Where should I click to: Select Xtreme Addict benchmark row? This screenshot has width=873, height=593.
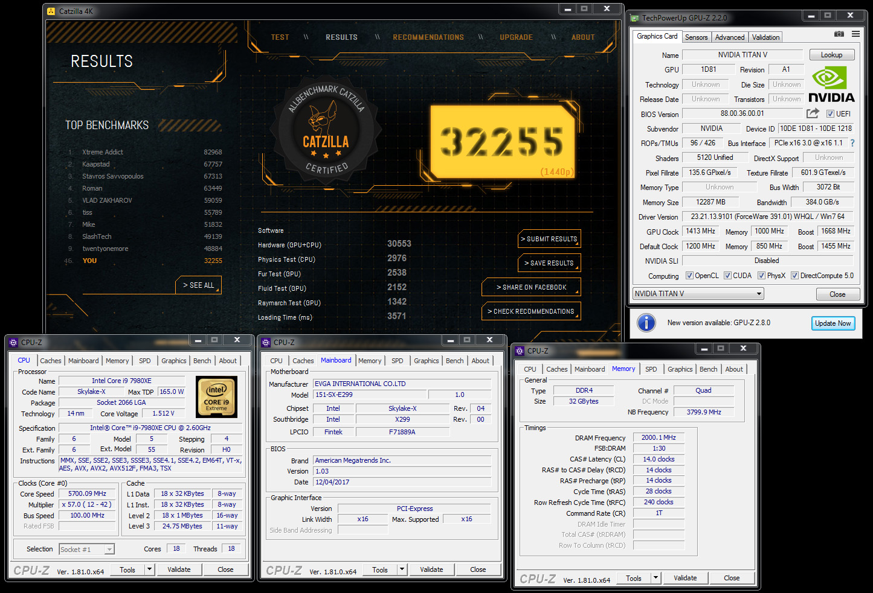(144, 152)
